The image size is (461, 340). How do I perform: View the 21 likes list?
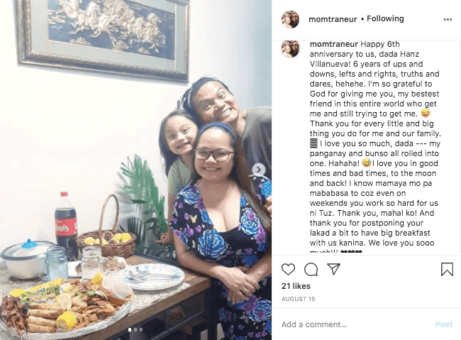(x=296, y=286)
